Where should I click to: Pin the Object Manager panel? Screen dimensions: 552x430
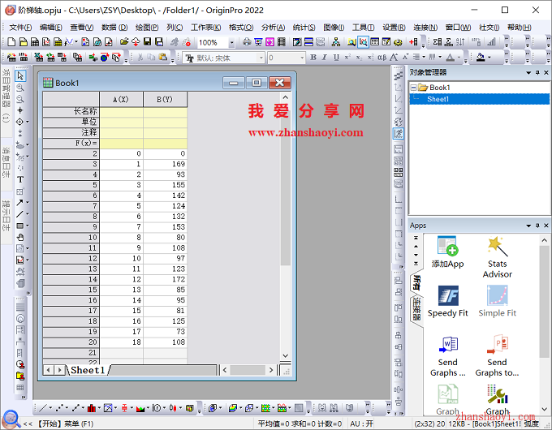click(x=537, y=72)
